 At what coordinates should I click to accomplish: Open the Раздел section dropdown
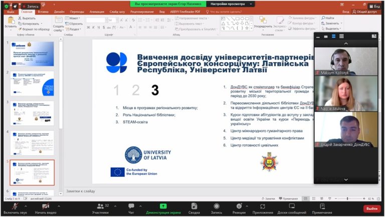73,29
